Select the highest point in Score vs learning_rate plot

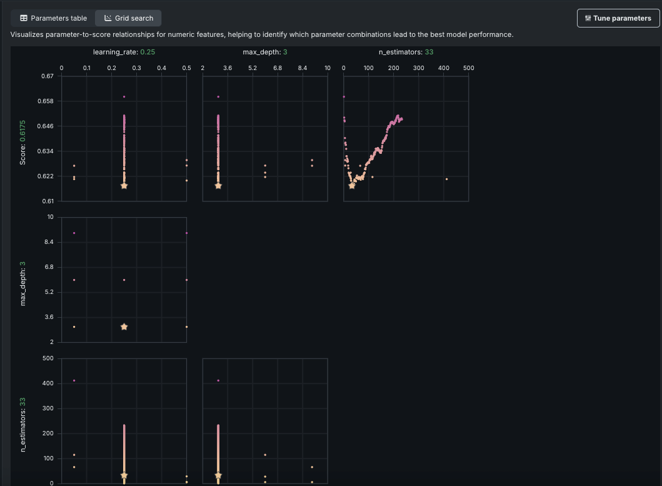[x=124, y=96]
